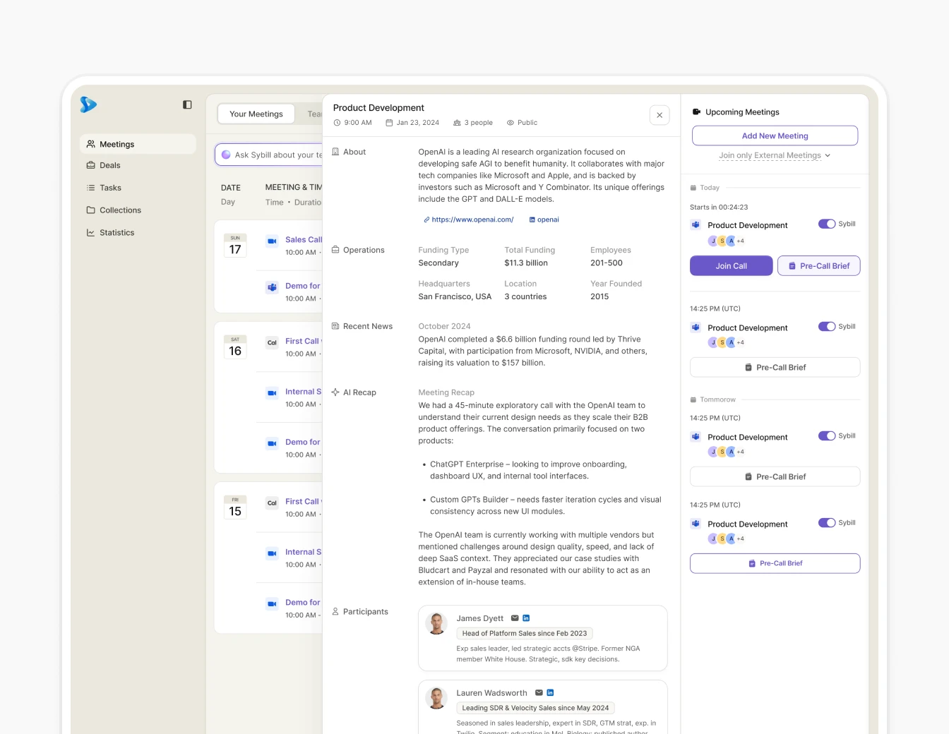Click James Dyett's email icon

coord(515,618)
